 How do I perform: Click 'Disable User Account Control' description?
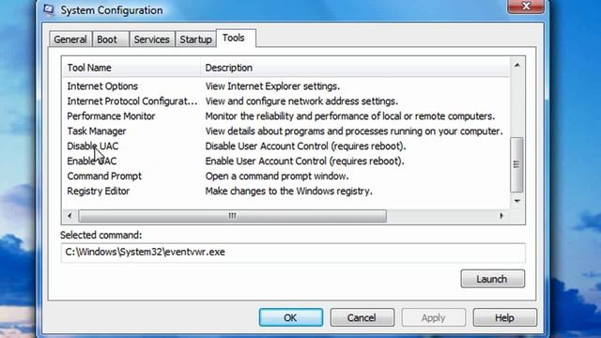point(305,146)
